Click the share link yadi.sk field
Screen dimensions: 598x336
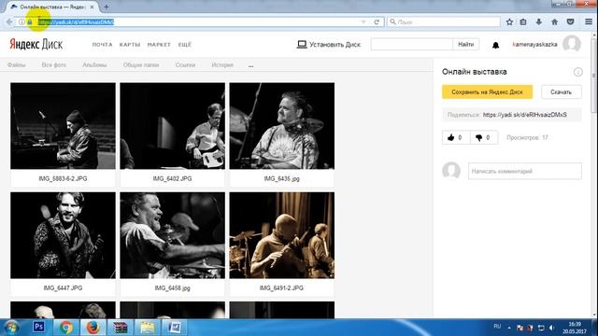click(512, 115)
